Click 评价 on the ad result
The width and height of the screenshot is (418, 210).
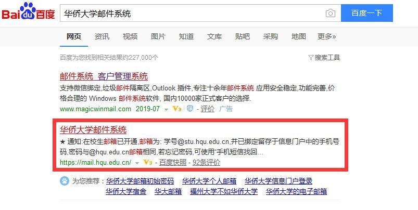click(x=207, y=109)
